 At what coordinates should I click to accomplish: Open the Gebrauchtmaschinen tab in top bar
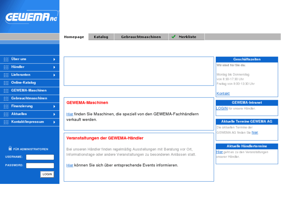point(141,37)
